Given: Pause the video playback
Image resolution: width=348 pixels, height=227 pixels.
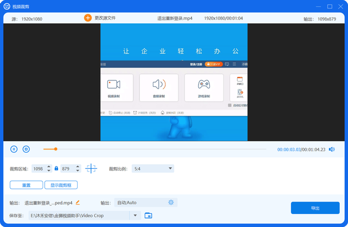Looking at the screenshot, I should (x=14, y=149).
